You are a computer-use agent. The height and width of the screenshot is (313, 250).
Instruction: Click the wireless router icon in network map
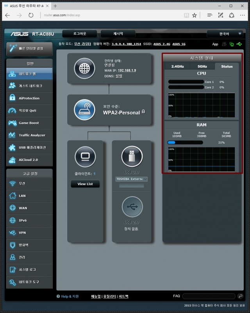click(84, 110)
